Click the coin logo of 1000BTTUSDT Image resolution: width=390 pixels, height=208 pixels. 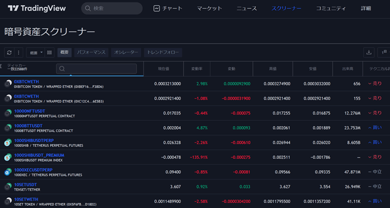(8, 128)
